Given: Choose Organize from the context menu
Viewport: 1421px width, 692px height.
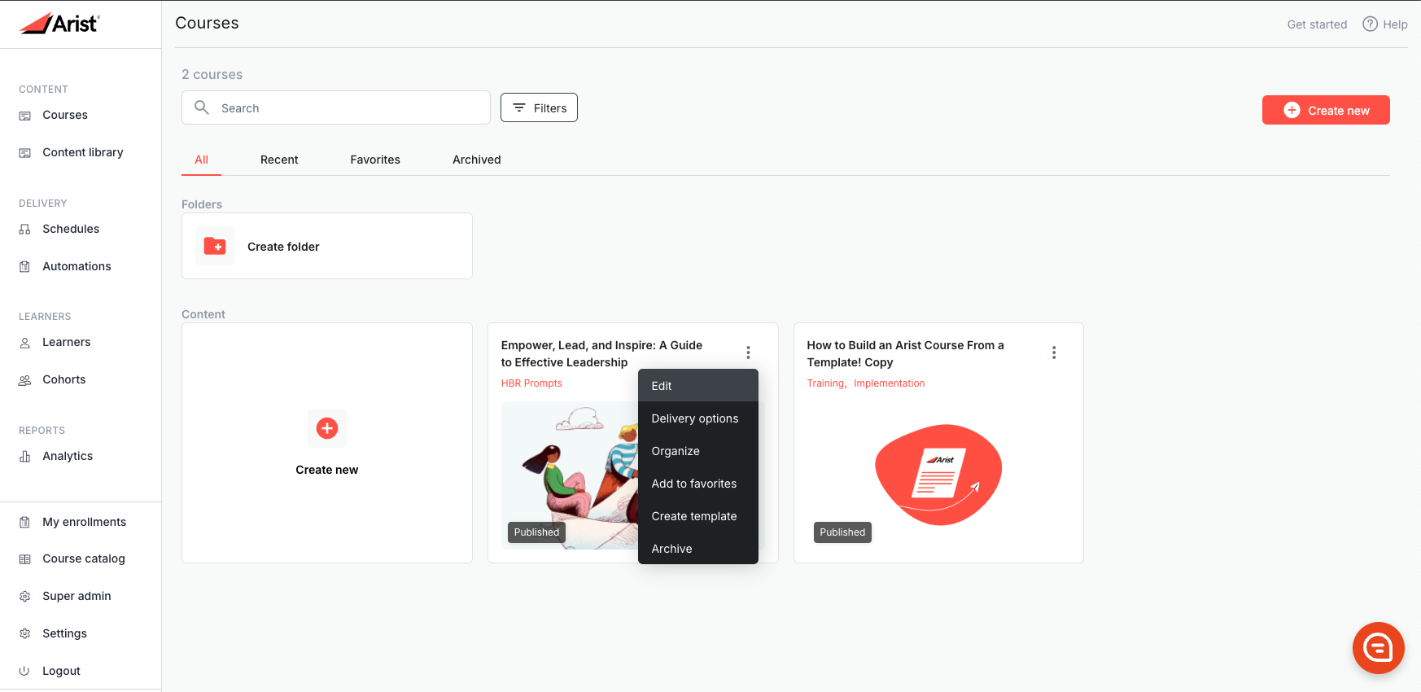Looking at the screenshot, I should point(698,451).
